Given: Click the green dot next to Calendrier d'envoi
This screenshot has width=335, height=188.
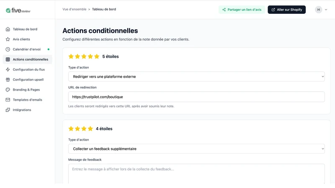Looking at the screenshot, I should click(49, 49).
